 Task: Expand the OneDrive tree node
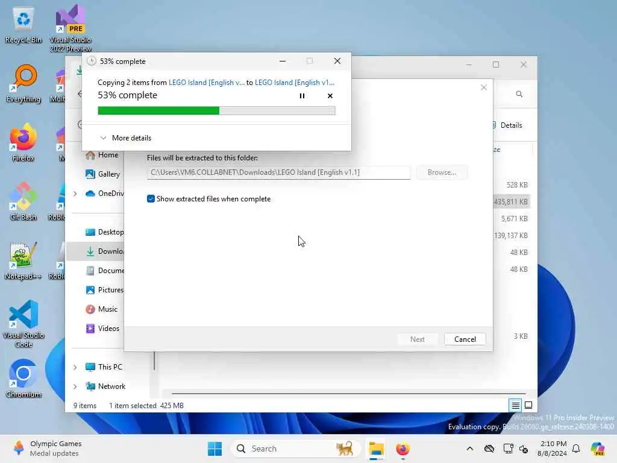75,194
